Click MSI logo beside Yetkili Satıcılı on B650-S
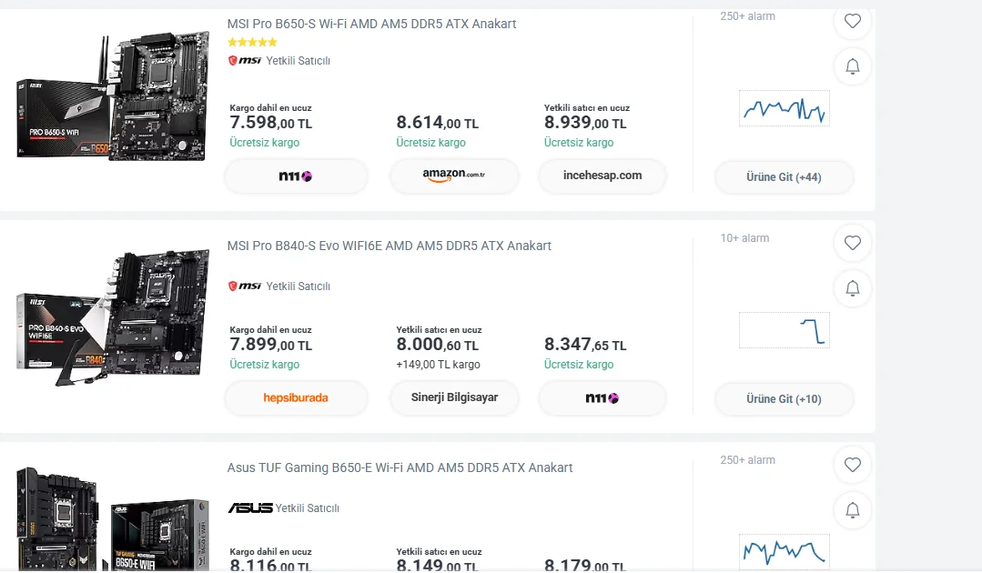Screen dimensions: 982x573 point(245,61)
